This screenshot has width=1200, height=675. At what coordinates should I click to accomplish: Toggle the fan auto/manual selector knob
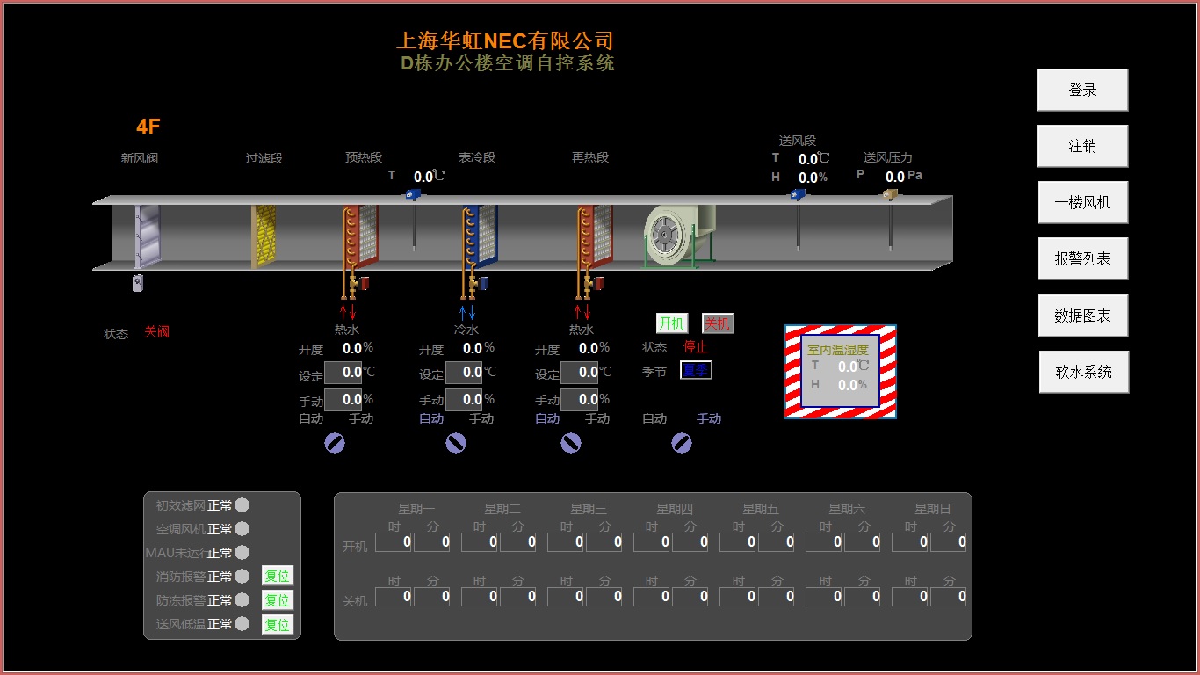tap(682, 444)
